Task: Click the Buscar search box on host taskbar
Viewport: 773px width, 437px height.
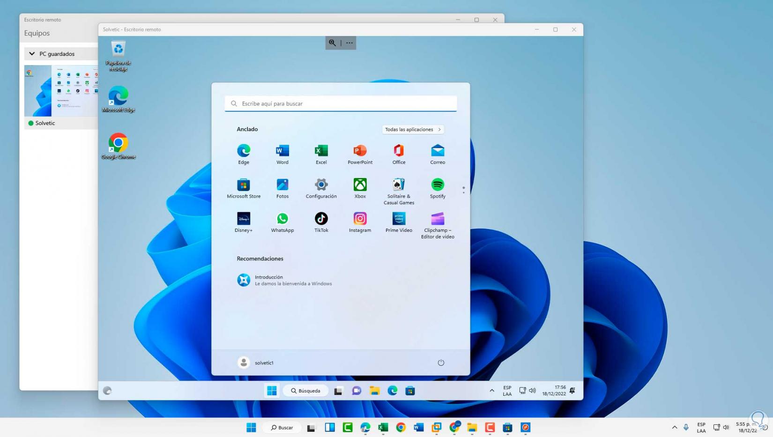Action: [x=282, y=427]
